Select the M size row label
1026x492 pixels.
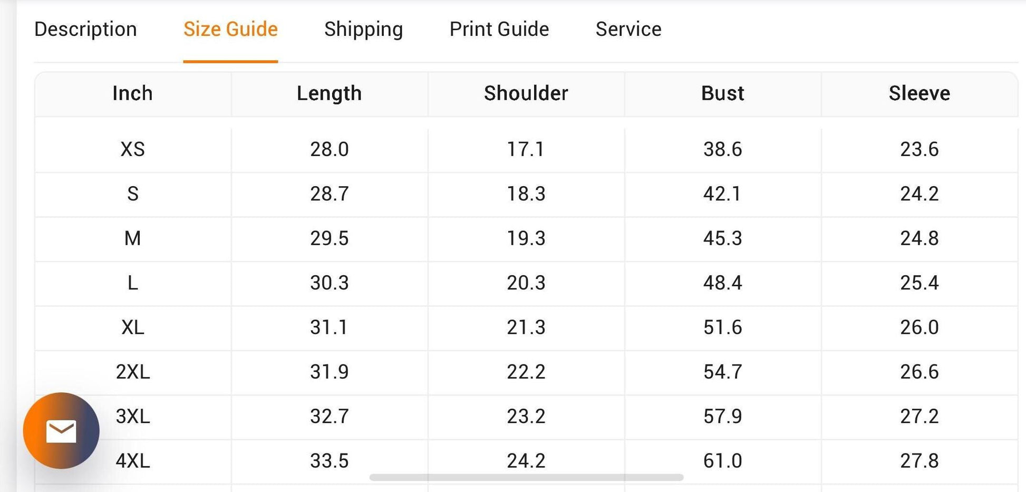coord(132,238)
